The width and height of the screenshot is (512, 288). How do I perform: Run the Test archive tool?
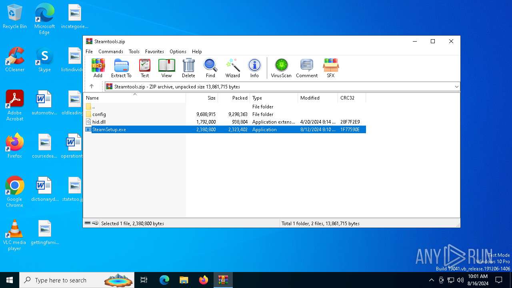[x=145, y=68]
